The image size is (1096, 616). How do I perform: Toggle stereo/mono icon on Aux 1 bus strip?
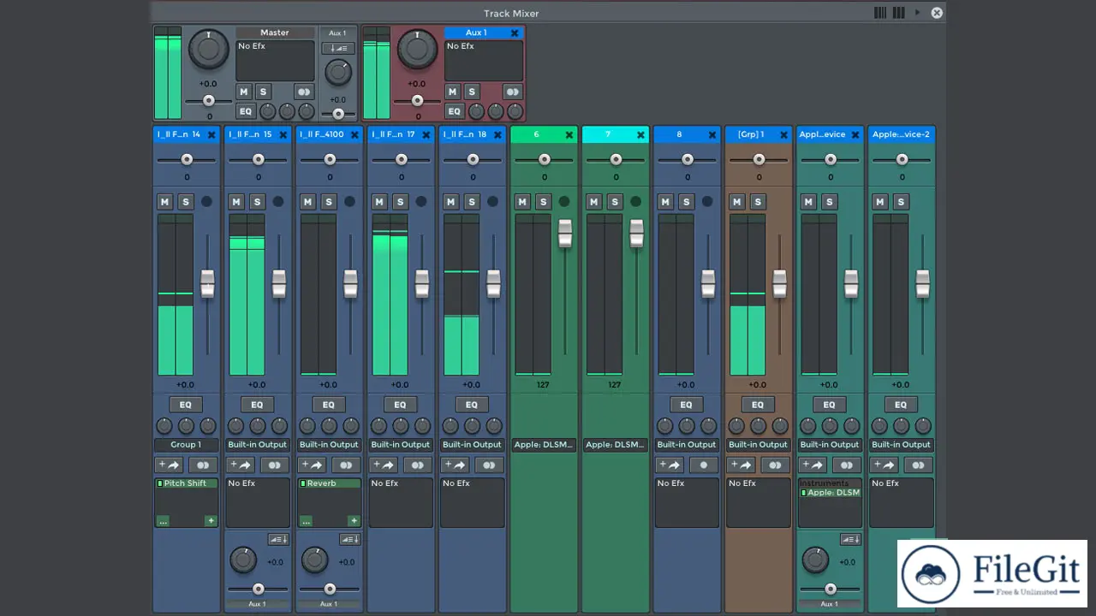(x=512, y=92)
